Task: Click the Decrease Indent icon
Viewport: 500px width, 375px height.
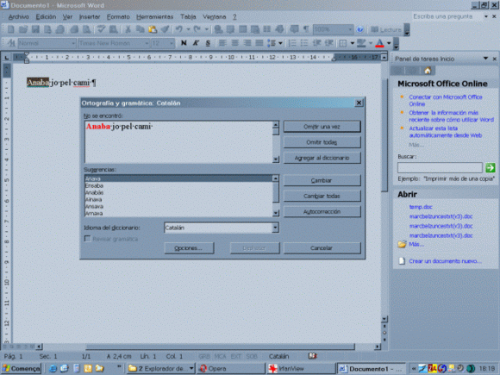Action: (316, 43)
